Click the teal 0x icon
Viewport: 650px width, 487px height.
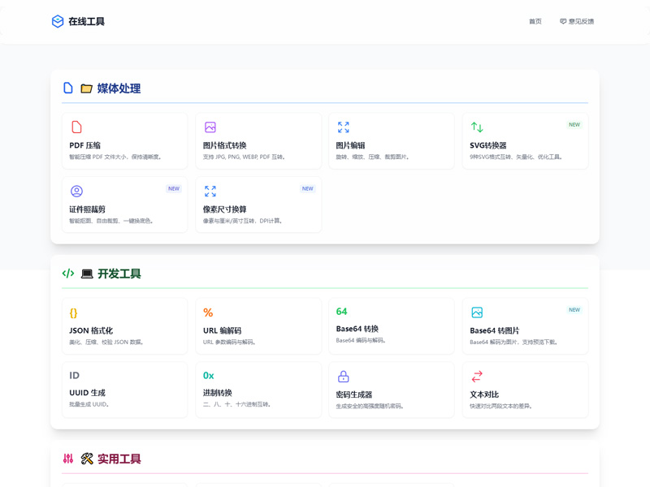(x=208, y=376)
